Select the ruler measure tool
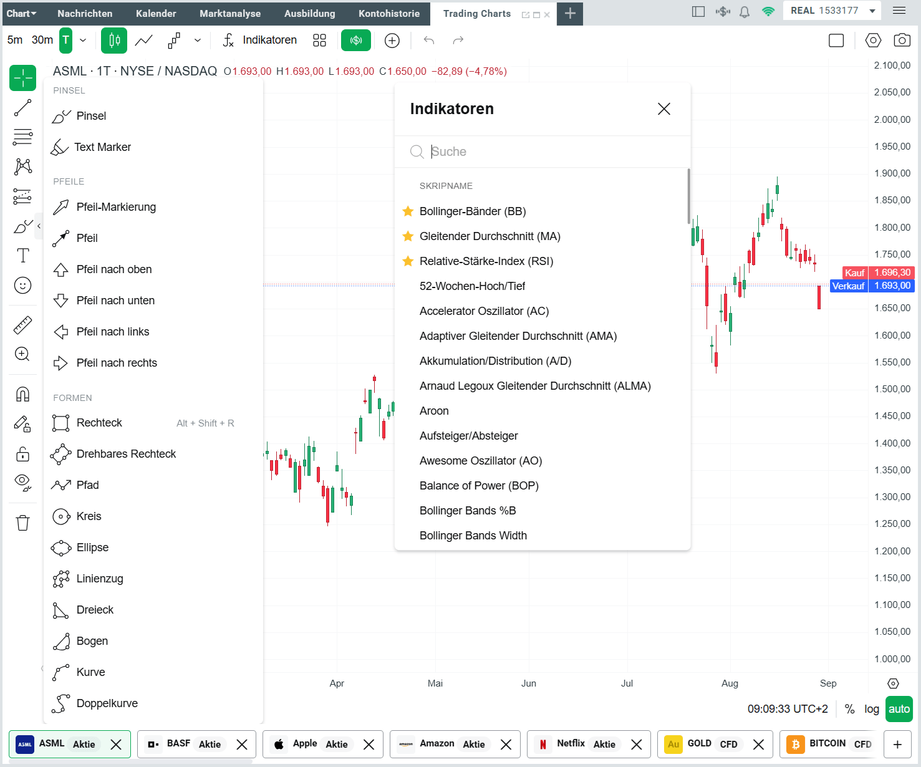Screen dimensions: 921x767 [23, 325]
